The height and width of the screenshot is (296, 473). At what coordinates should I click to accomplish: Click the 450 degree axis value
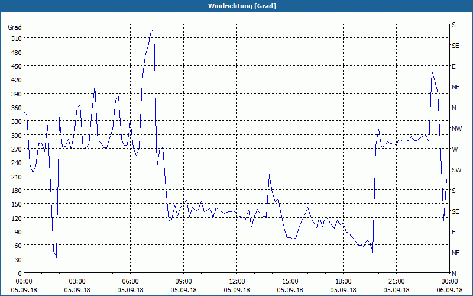17,66
